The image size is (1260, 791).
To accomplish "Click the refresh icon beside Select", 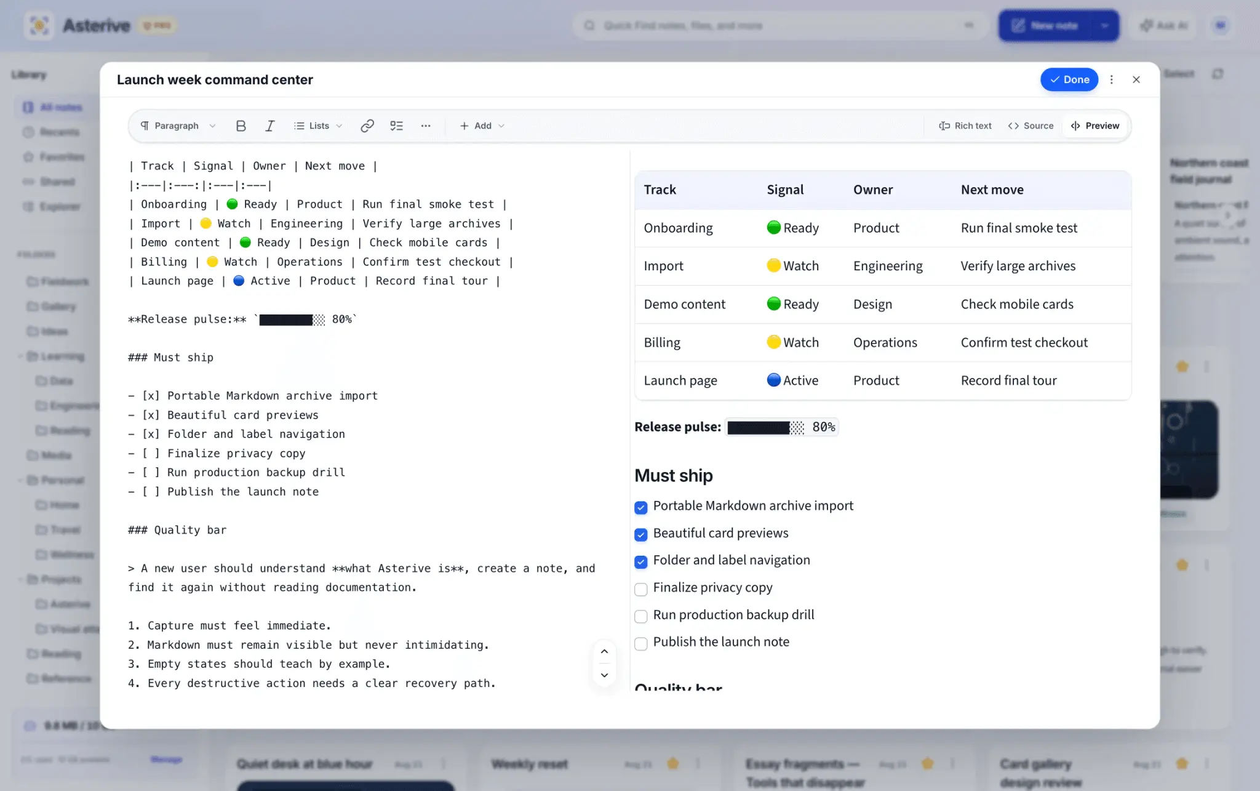I will 1218,74.
